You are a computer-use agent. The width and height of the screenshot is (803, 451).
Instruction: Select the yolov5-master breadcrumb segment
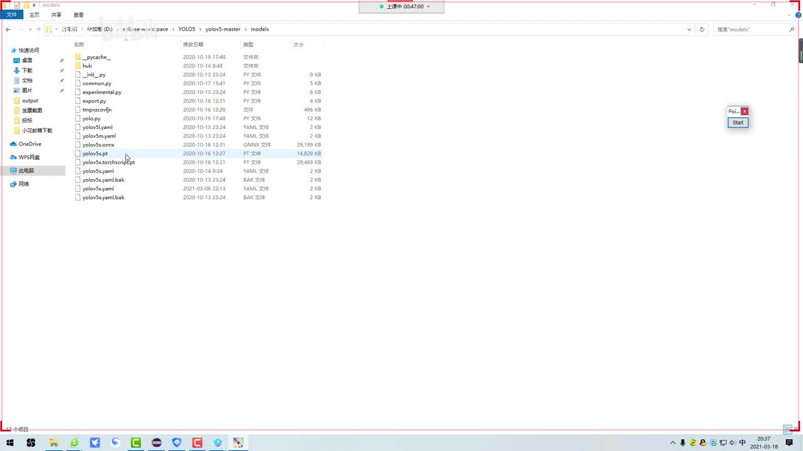point(223,29)
